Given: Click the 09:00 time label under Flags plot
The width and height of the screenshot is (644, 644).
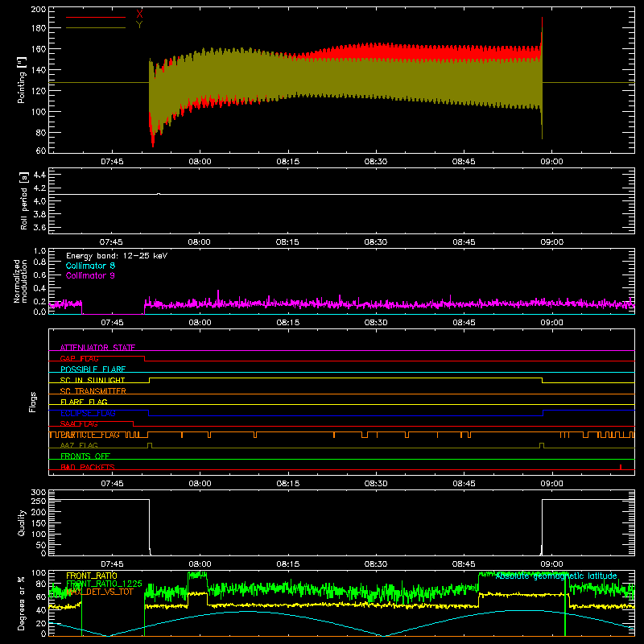Looking at the screenshot, I should coord(551,484).
